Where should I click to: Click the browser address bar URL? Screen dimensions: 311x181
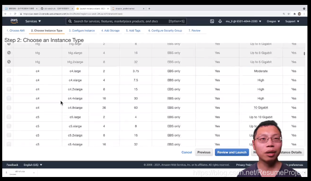coord(73,14)
